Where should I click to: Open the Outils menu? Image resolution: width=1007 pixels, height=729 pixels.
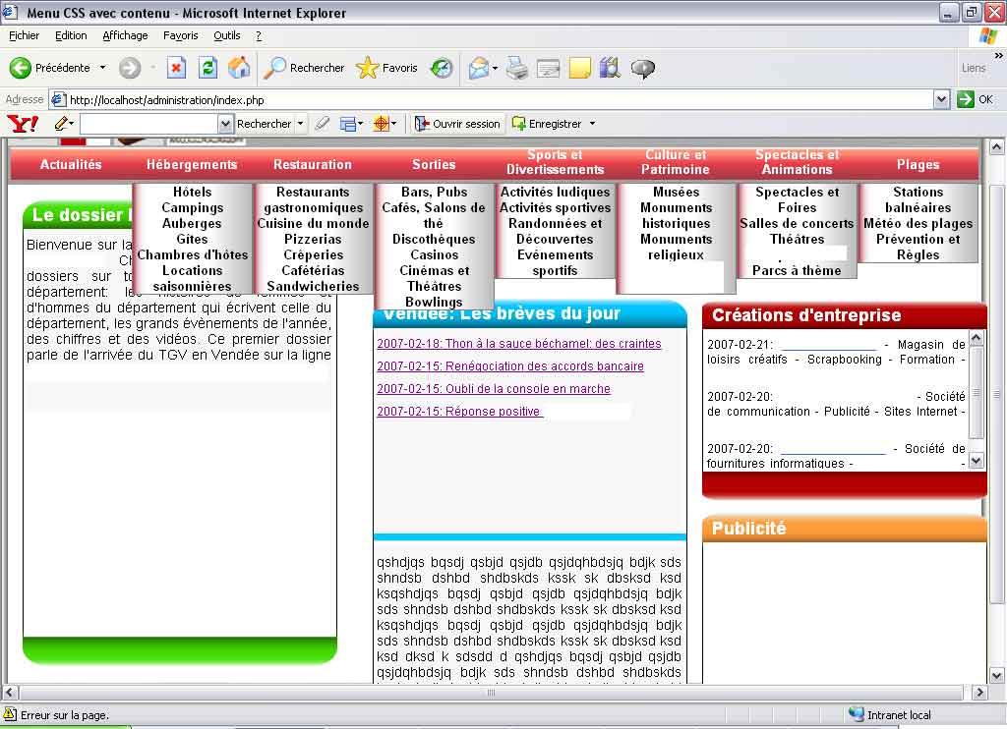click(x=227, y=36)
